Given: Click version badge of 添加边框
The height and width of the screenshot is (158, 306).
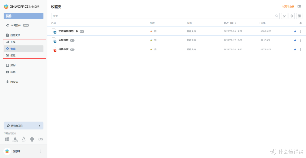Looking at the screenshot, I should pos(72,41).
